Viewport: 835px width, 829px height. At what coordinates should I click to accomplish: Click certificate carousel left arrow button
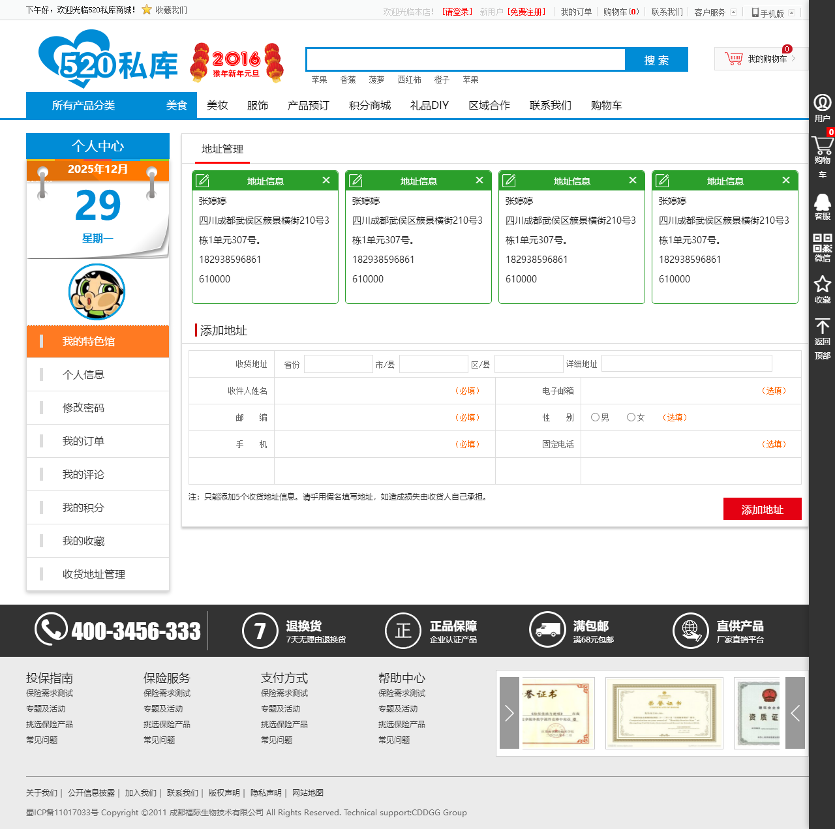point(509,713)
